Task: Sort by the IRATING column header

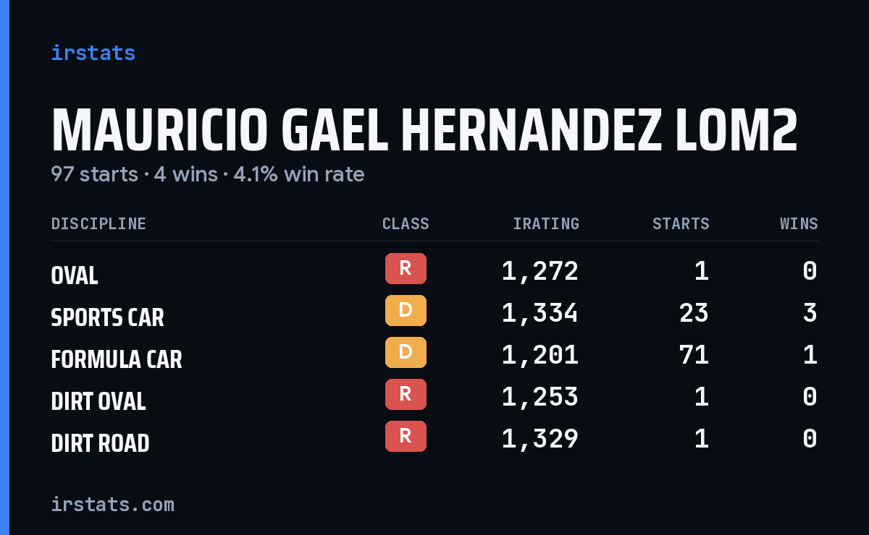Action: (x=546, y=224)
